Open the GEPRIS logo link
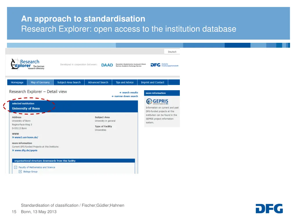Image resolution: width=297 pixels, height=222 pixels. 157,101
